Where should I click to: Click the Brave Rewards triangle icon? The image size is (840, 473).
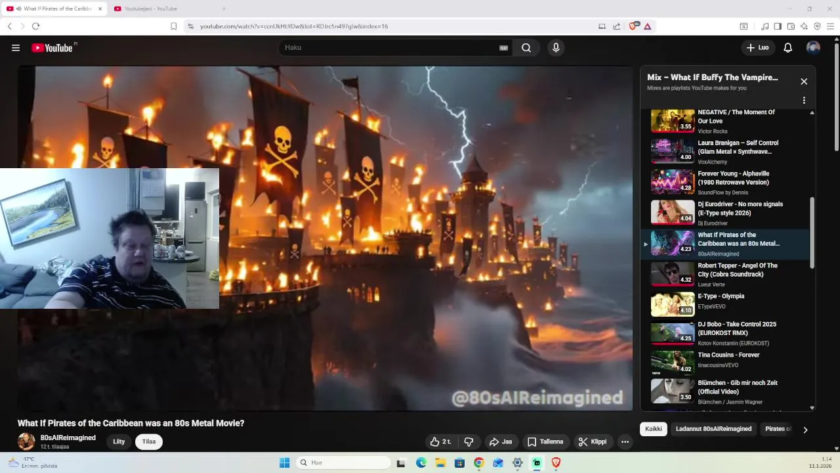(x=647, y=26)
